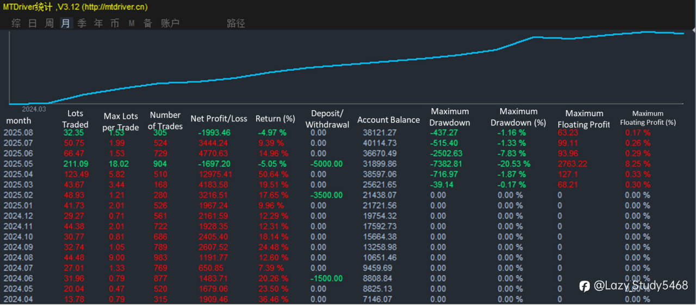This screenshot has width=696, height=305.
Task: Select the 2025.05 month row
Action: pyautogui.click(x=18, y=164)
